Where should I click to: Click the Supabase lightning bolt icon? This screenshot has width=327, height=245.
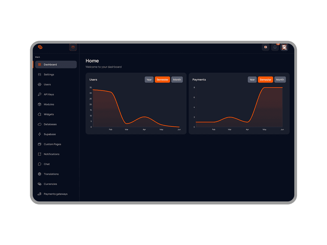click(x=40, y=134)
